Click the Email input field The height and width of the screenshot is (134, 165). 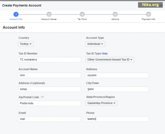click(50, 119)
